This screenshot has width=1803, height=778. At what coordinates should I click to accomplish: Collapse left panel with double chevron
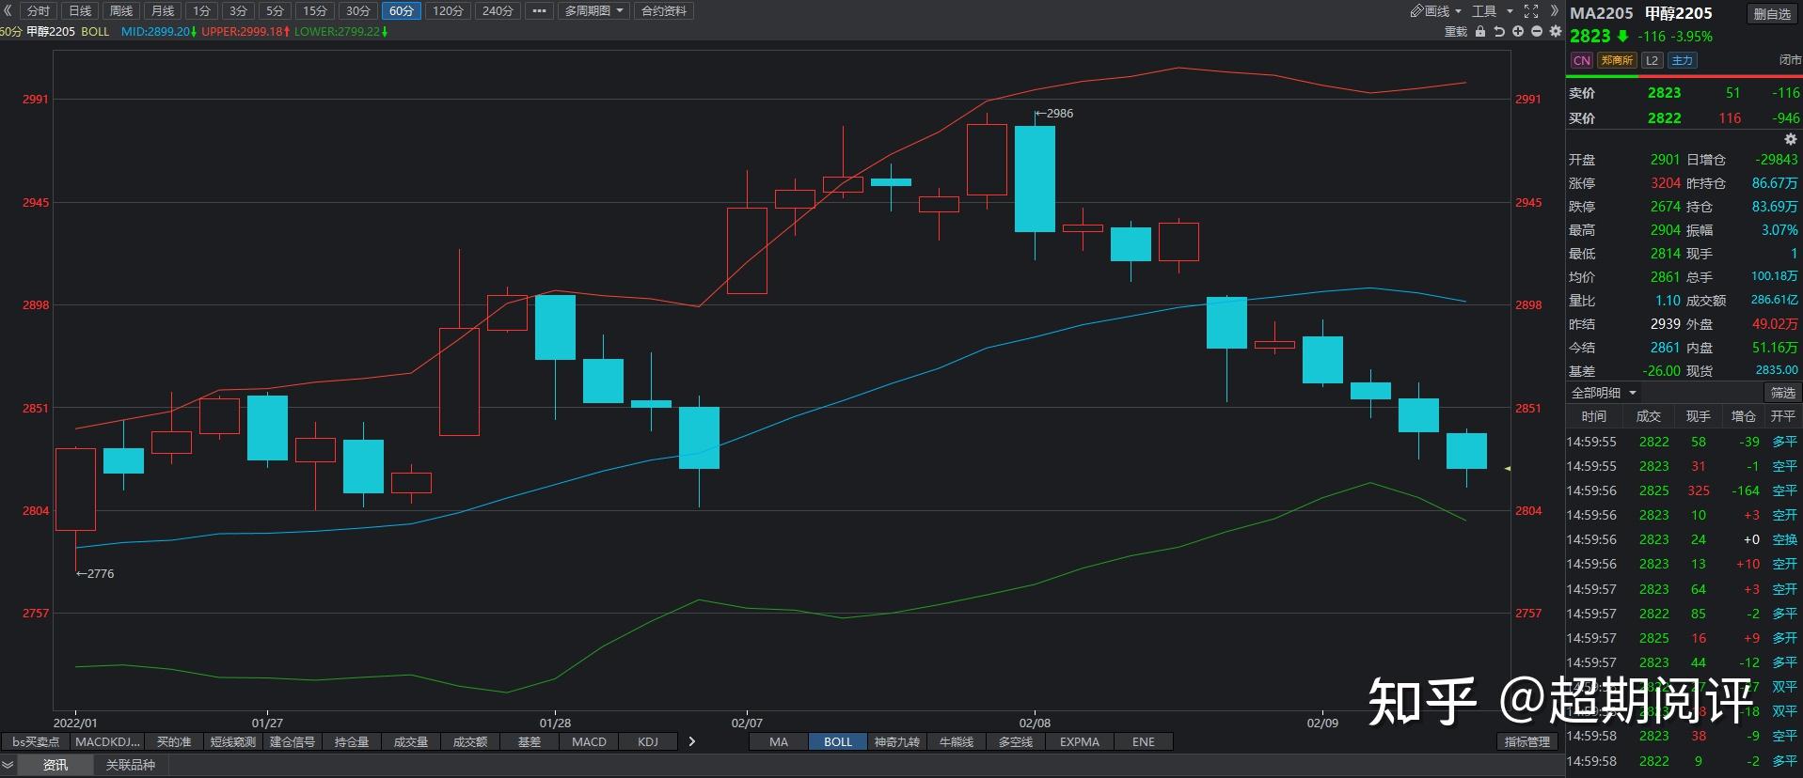pyautogui.click(x=8, y=11)
